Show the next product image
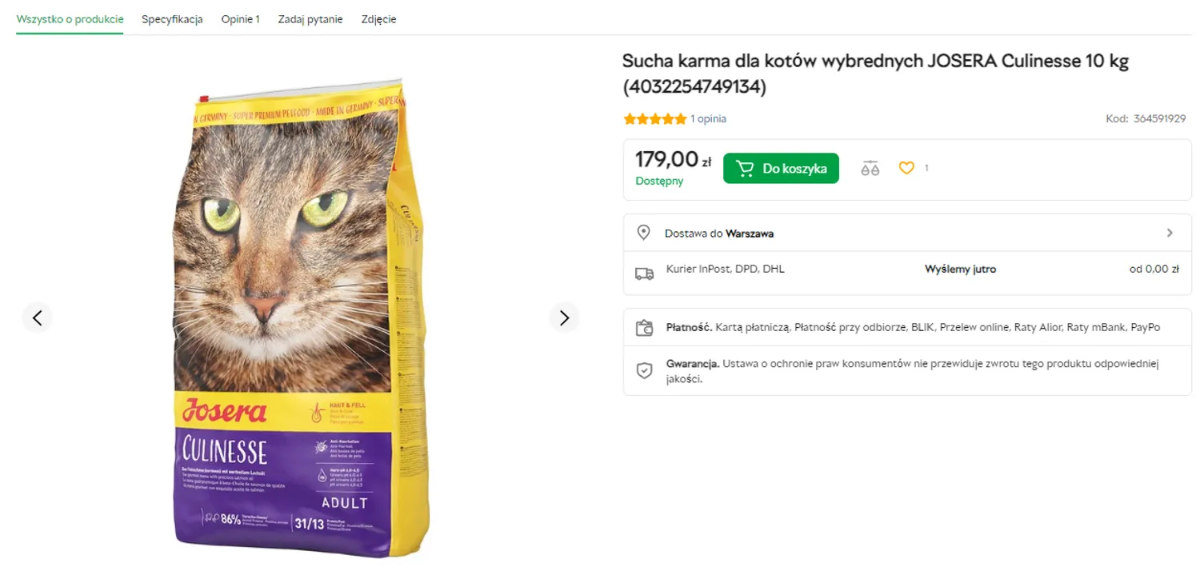Viewport: 1200px width, 567px height. point(564,317)
